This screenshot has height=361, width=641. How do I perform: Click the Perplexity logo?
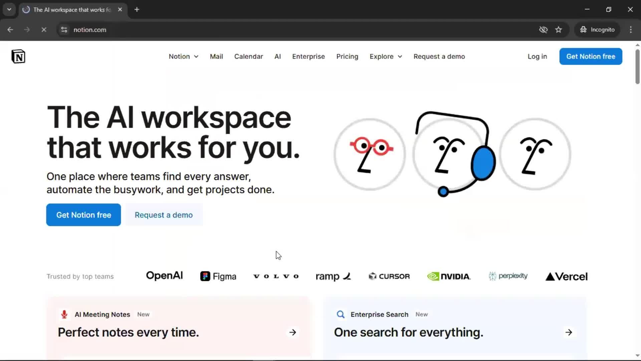click(x=508, y=276)
